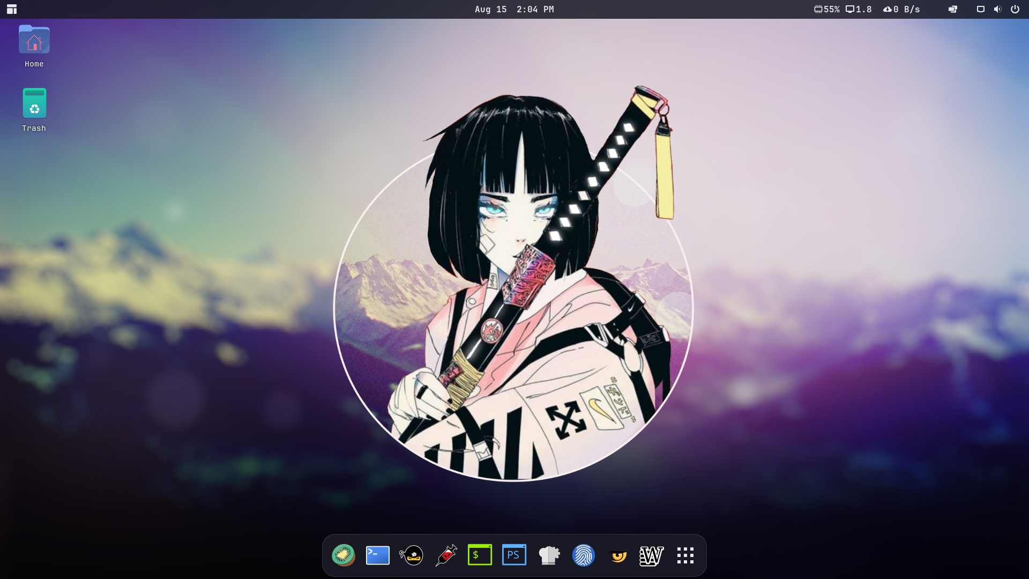Screen dimensions: 1029x579
Task: Open the calendar by clicking the clock
Action: coord(513,9)
